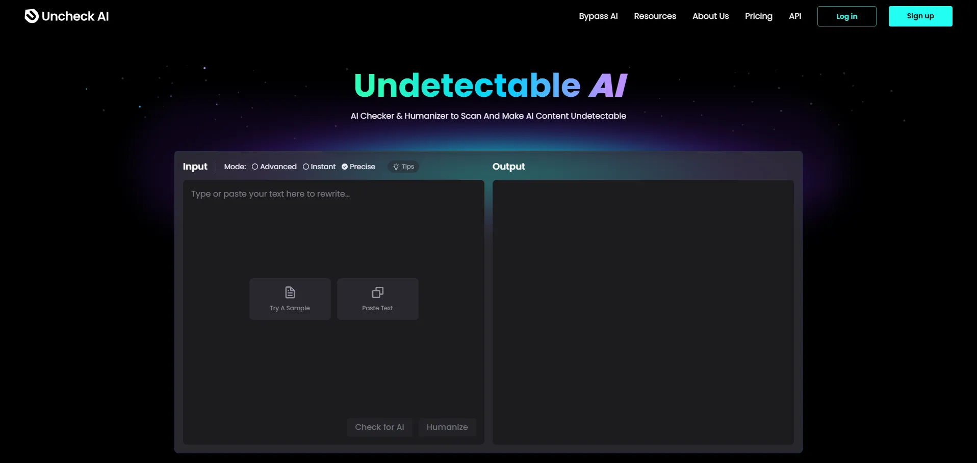Click the lightbulb Tips icon
The width and height of the screenshot is (977, 463).
pyautogui.click(x=396, y=167)
